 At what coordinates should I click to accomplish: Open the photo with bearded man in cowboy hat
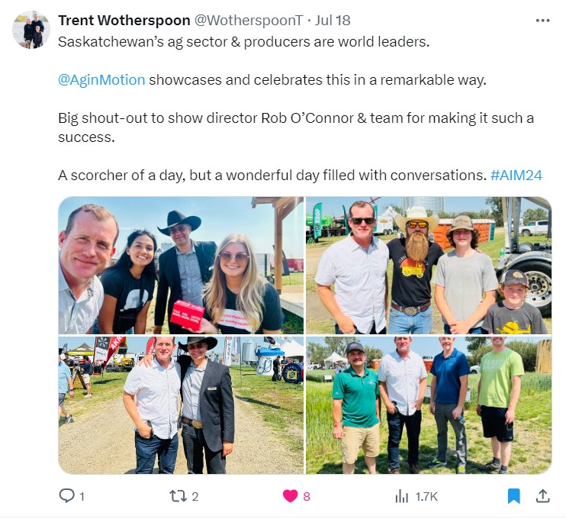(x=429, y=266)
